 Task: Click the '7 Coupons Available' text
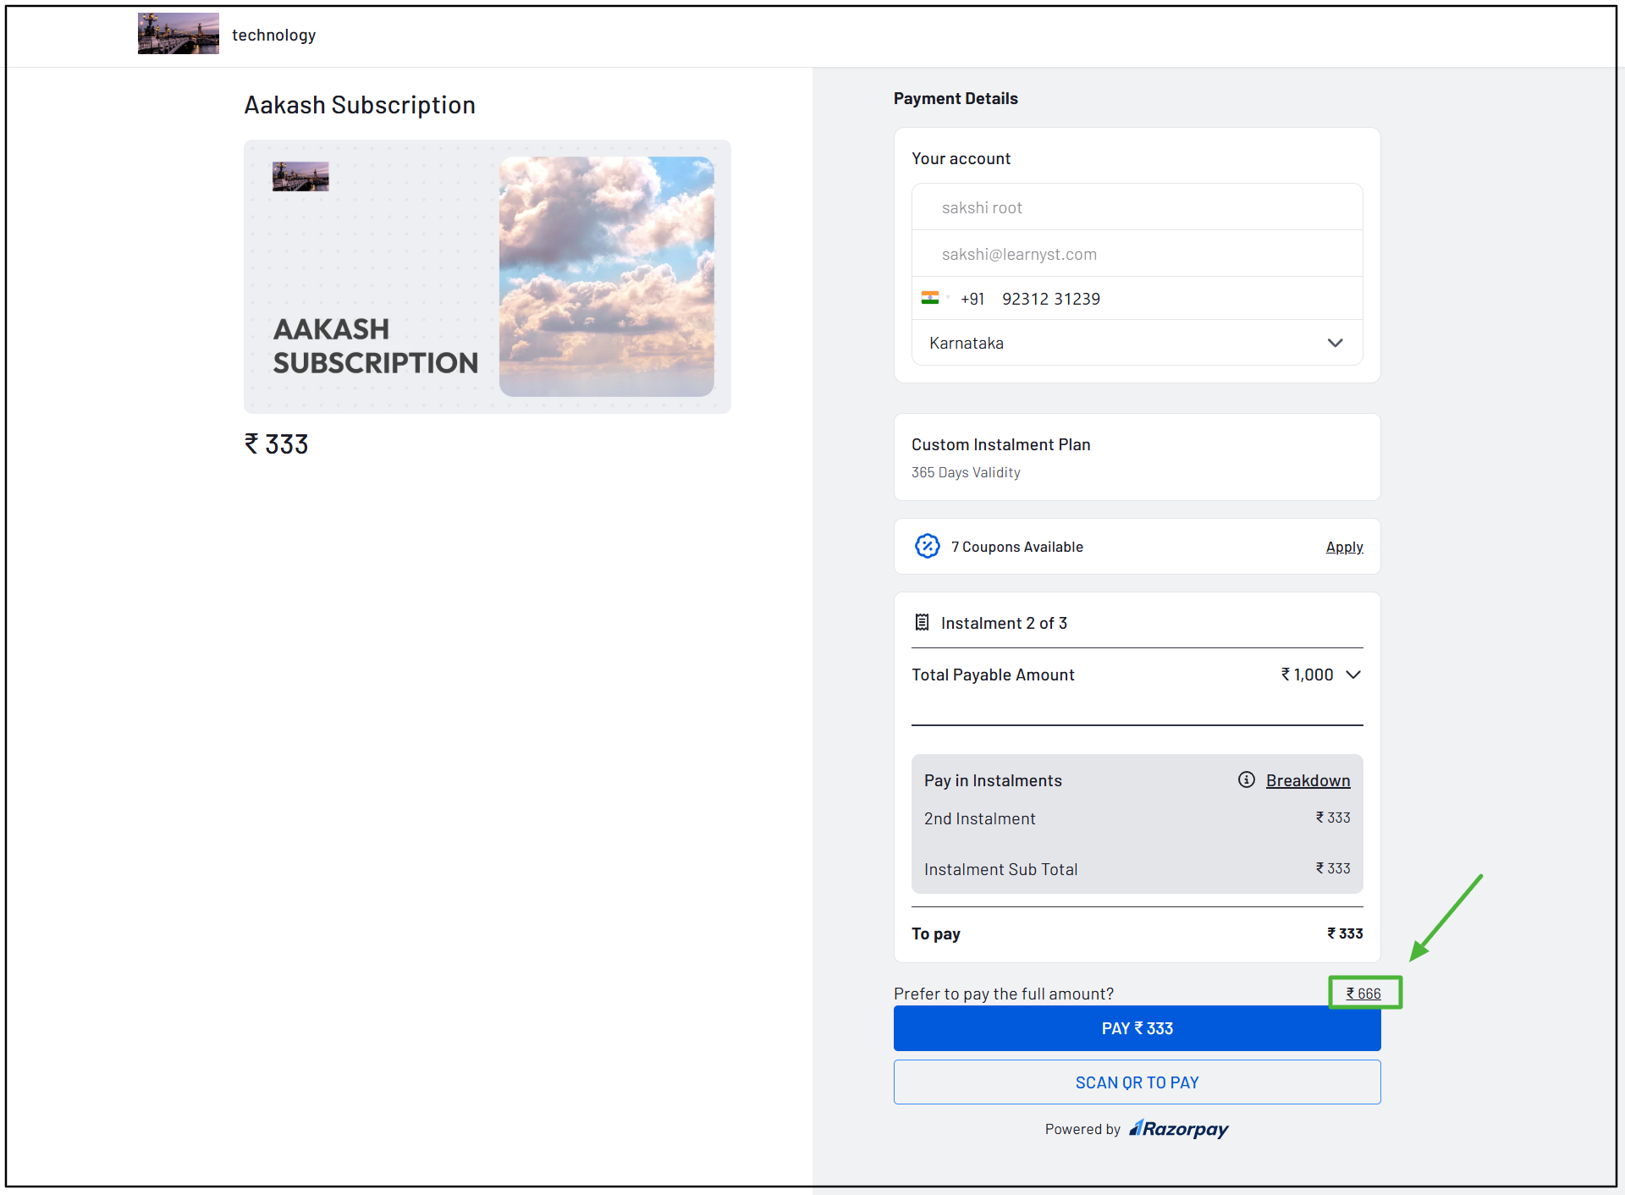1016,547
